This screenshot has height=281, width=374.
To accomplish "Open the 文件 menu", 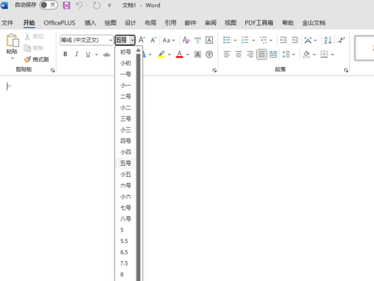I will click(x=8, y=23).
